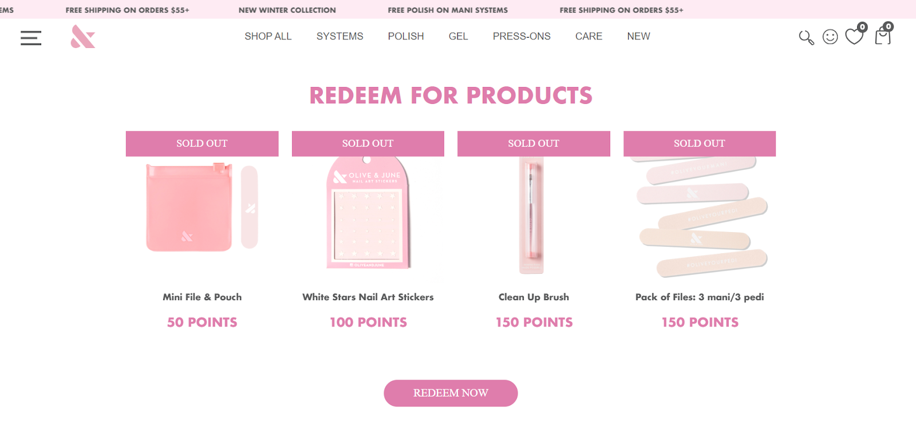Screen dimensions: 916x447
Task: Open the PRESS-ONS category
Action: [522, 37]
